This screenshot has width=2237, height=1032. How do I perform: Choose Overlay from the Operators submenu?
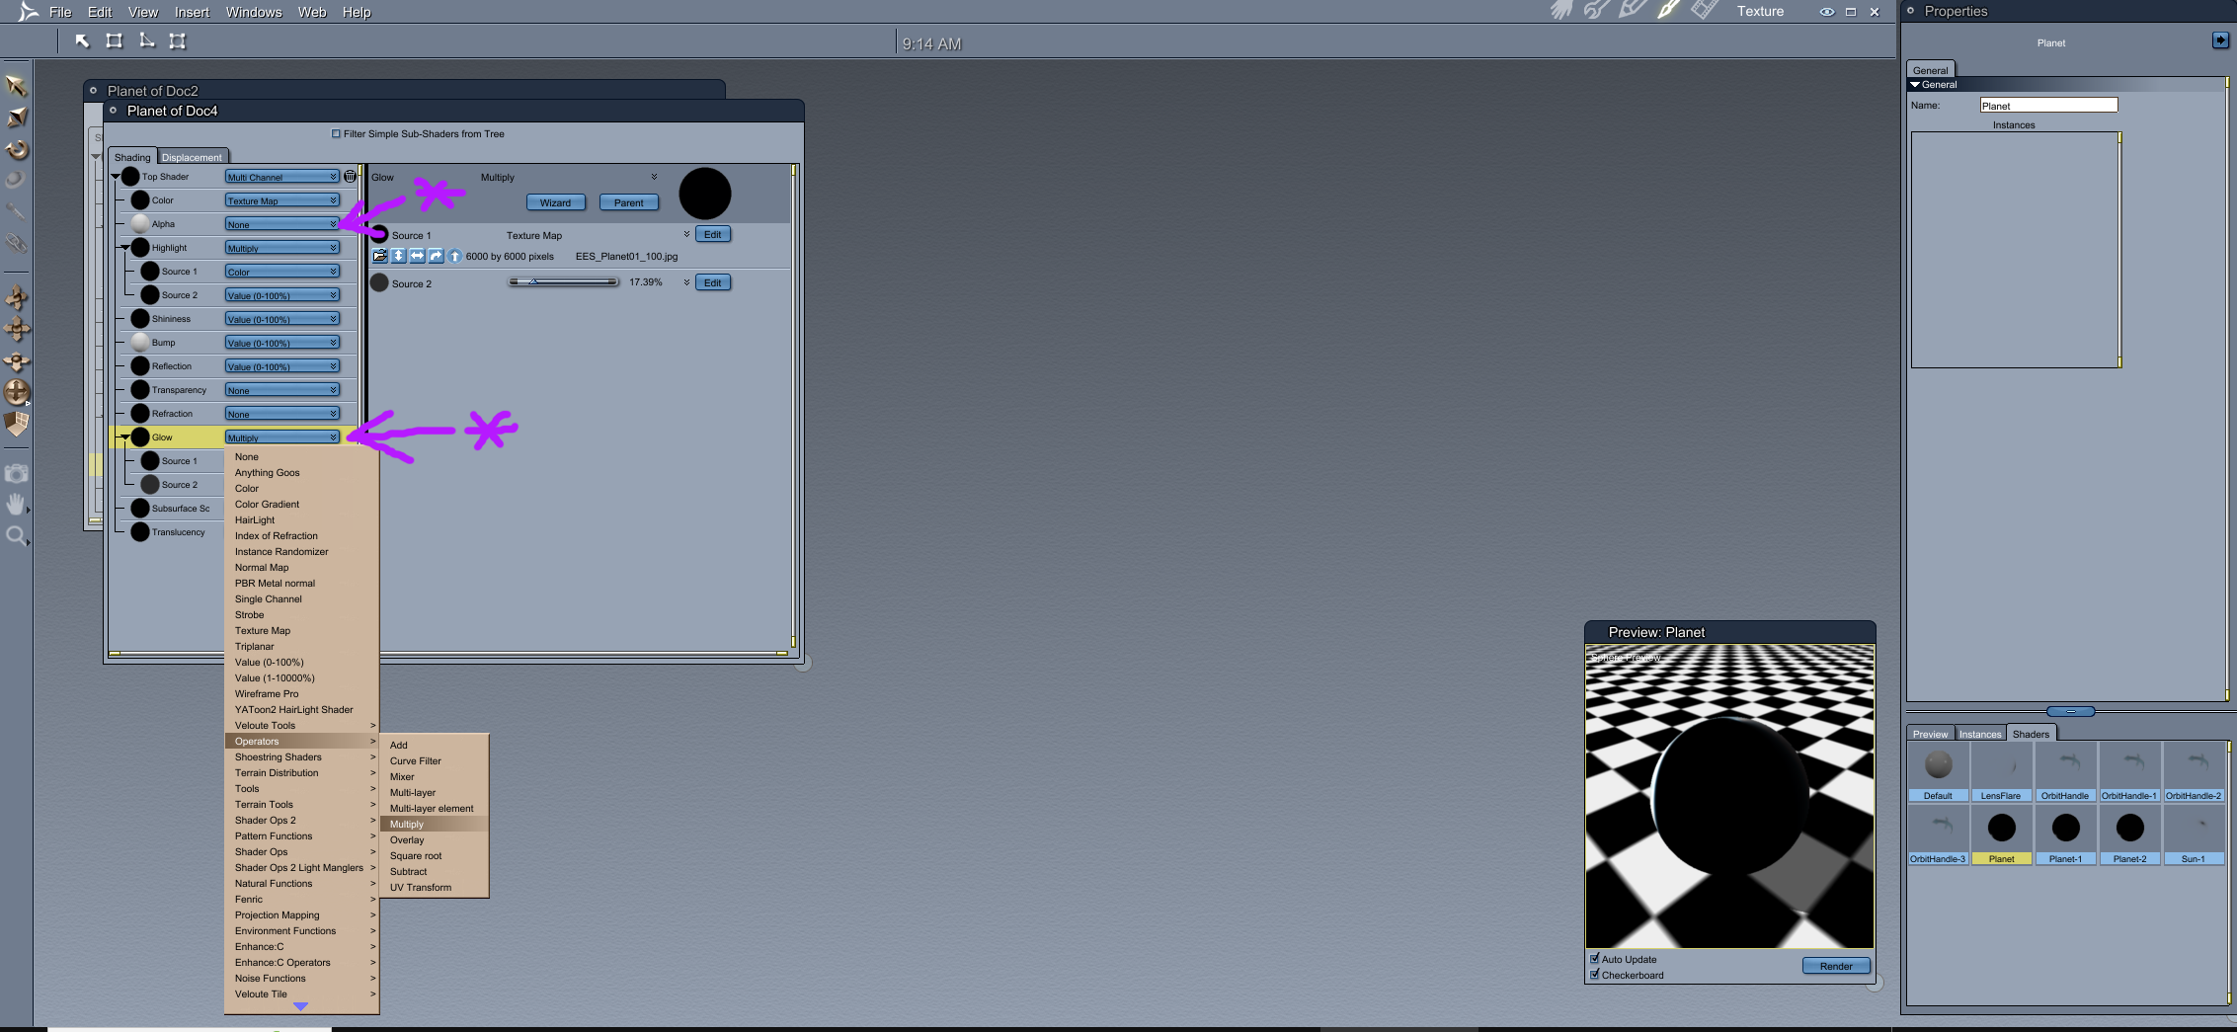pos(435,839)
